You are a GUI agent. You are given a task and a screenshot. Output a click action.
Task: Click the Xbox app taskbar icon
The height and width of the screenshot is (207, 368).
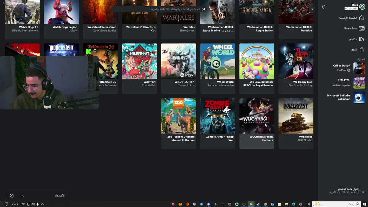click(x=251, y=204)
